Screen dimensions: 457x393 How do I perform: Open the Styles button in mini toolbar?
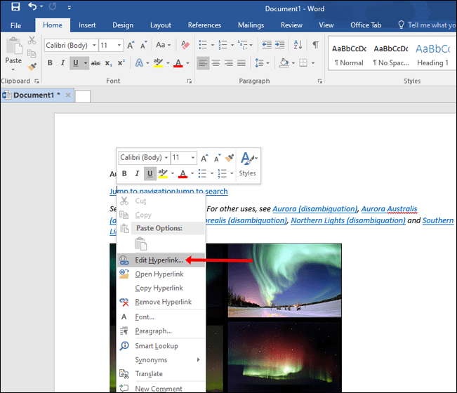(248, 164)
